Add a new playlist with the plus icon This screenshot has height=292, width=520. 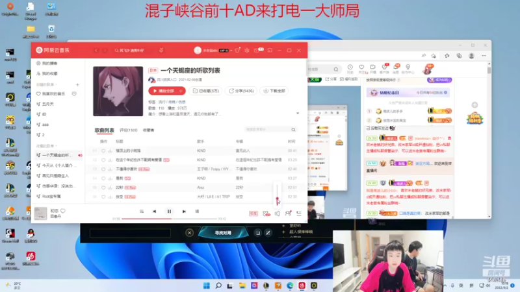point(77,85)
